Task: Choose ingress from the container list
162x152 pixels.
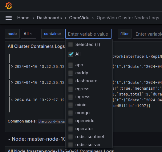Action: point(83,97)
